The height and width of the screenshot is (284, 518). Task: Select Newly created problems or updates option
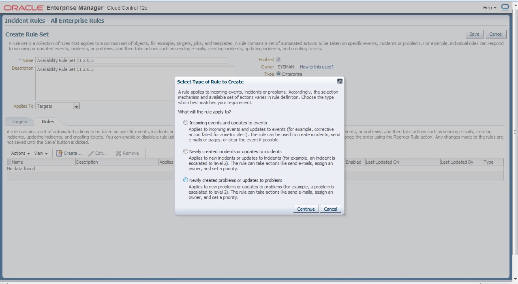point(186,180)
